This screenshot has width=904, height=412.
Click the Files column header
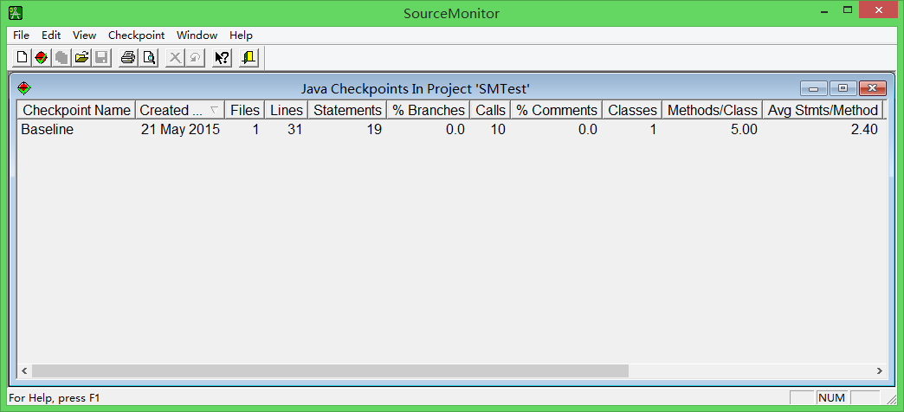coord(245,110)
